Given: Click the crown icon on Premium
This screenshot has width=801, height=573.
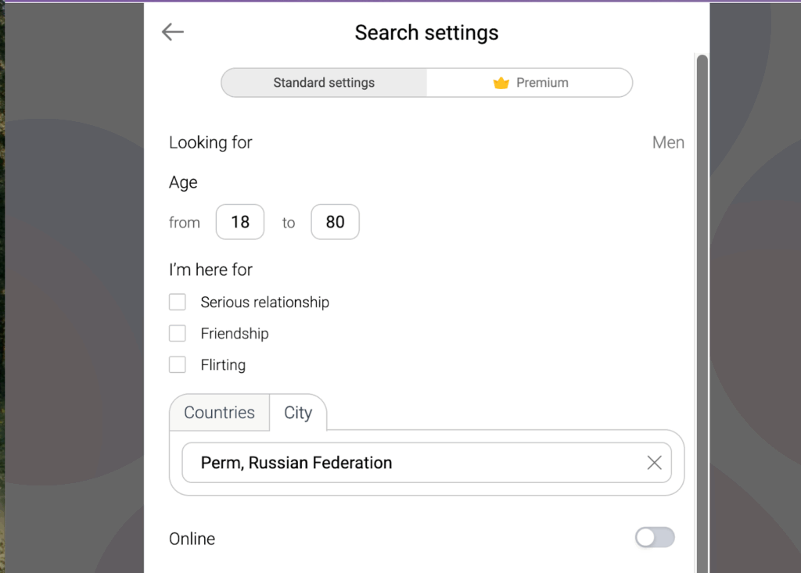Looking at the screenshot, I should tap(501, 83).
